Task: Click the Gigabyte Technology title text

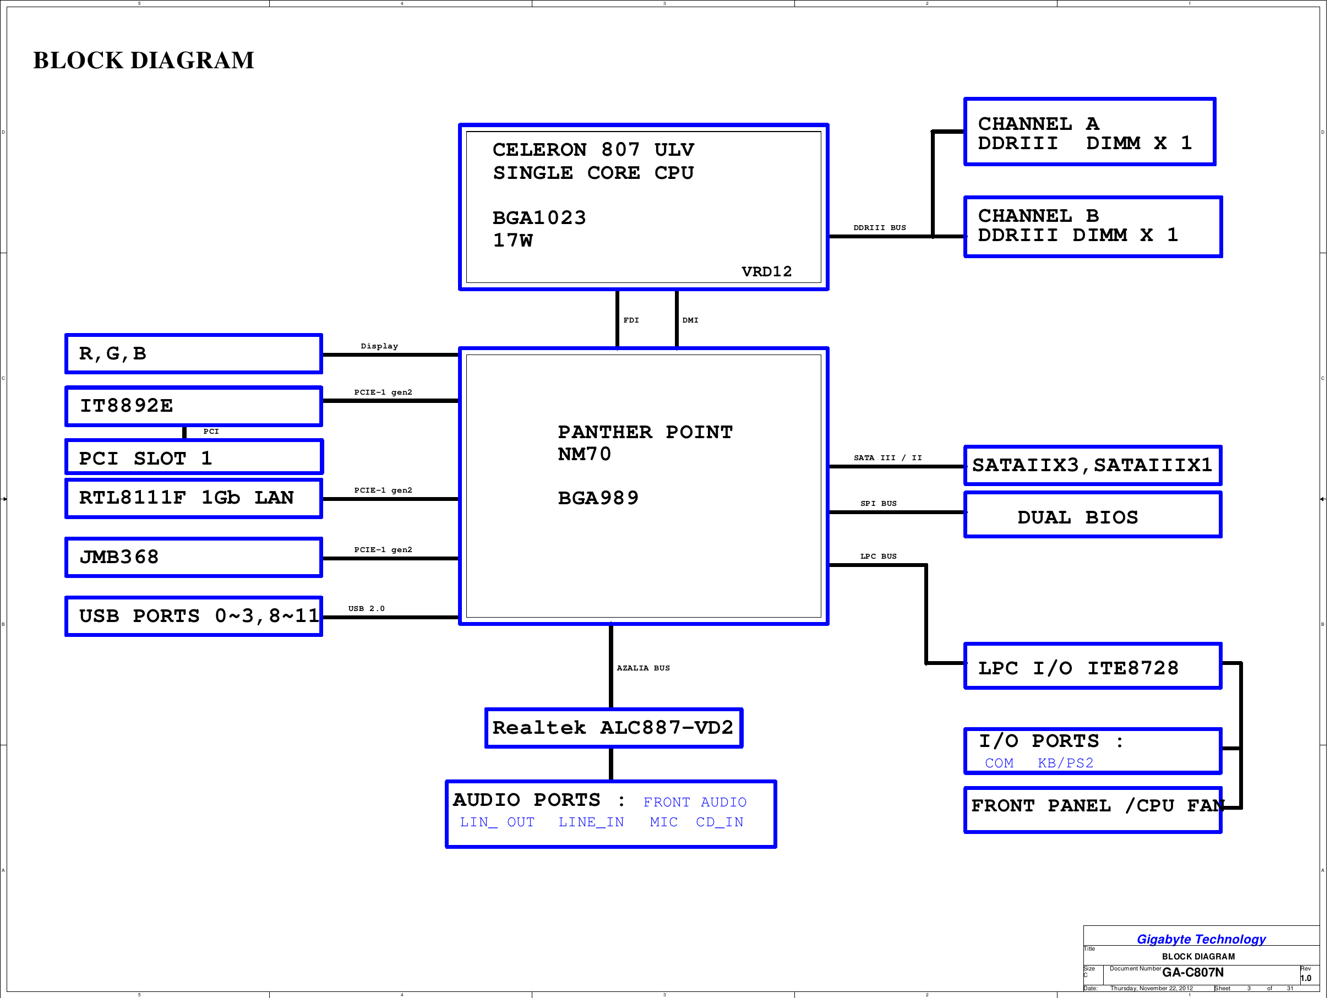Action: (x=1201, y=939)
